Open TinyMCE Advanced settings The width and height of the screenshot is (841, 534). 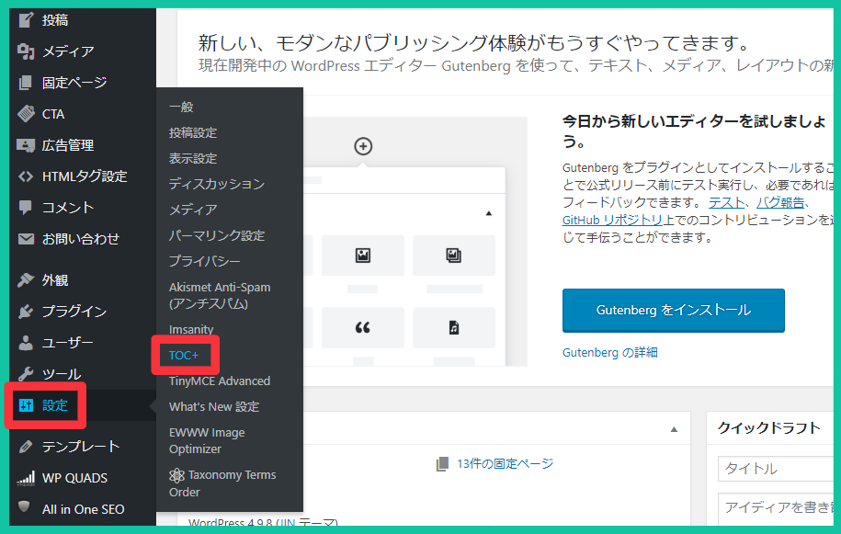pyautogui.click(x=220, y=381)
